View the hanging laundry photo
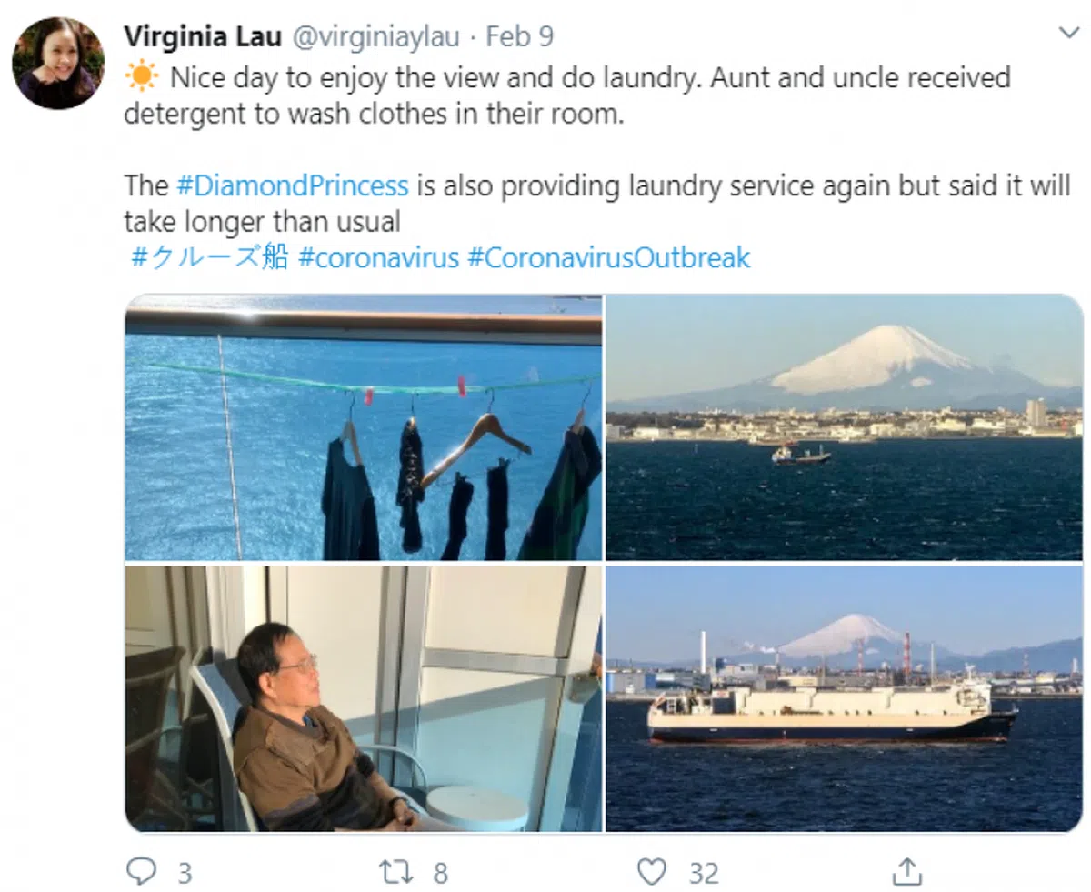The height and width of the screenshot is (892, 1091). click(x=364, y=426)
